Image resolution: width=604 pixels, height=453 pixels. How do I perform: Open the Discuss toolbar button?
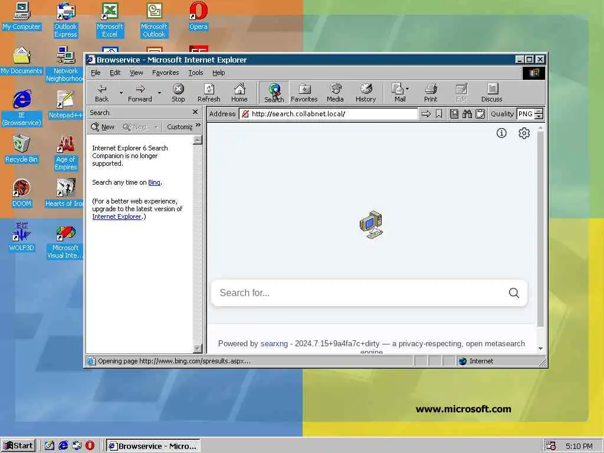pos(491,93)
